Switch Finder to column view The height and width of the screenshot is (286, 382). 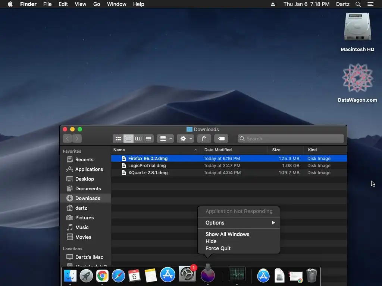[x=138, y=139]
